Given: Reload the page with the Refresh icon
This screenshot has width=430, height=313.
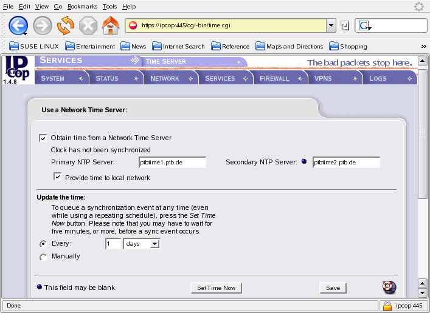Looking at the screenshot, I should (x=65, y=25).
